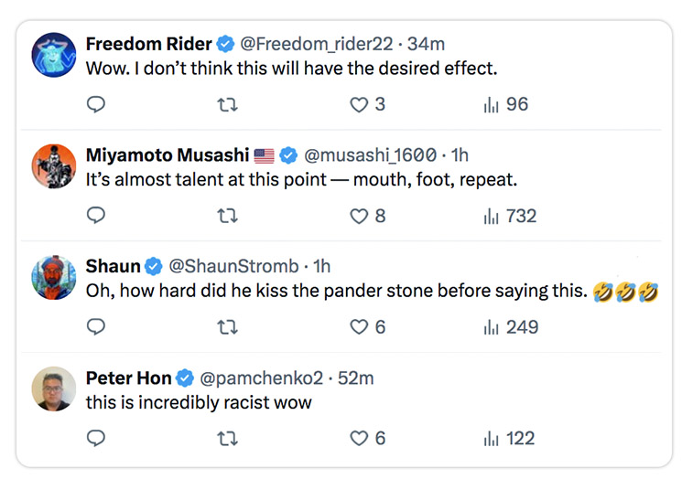682x479 pixels.
Task: Open Miyamoto Musashi's avatar picture
Action: coord(53,166)
